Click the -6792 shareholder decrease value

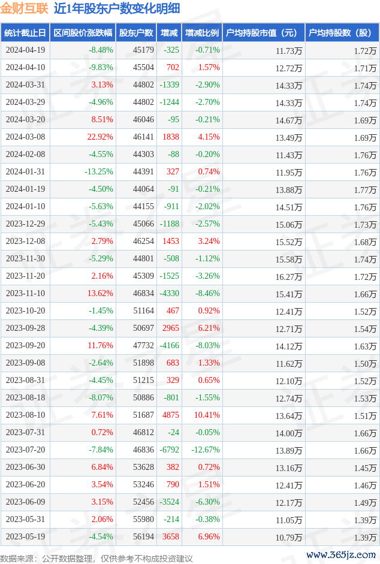click(169, 450)
